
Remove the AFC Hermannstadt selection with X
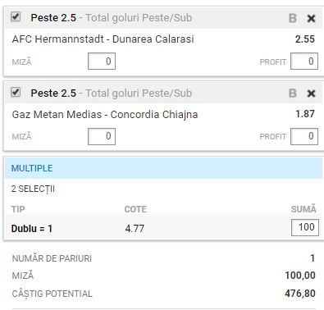pyautogui.click(x=311, y=19)
